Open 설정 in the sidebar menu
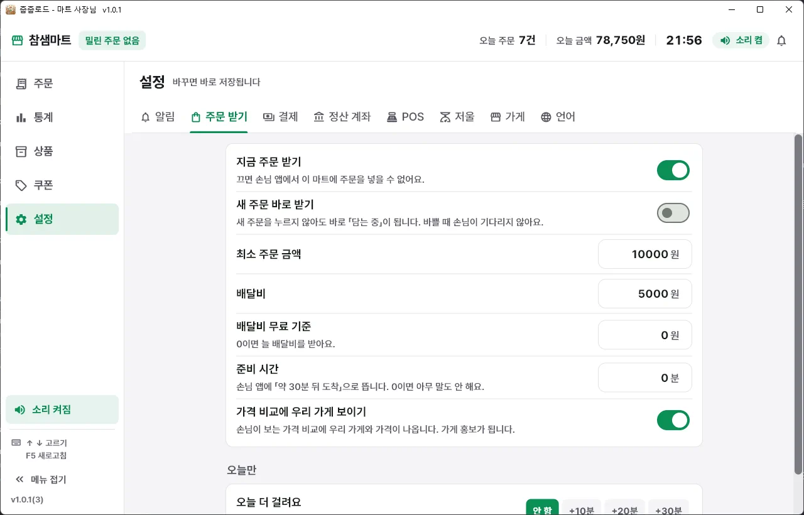The width and height of the screenshot is (804, 515). point(62,219)
